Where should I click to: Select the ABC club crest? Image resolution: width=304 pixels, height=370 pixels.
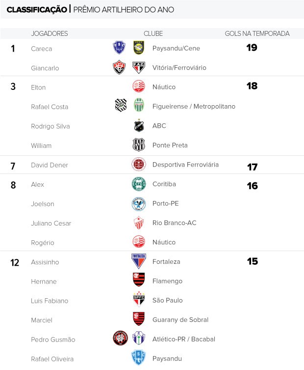point(139,125)
